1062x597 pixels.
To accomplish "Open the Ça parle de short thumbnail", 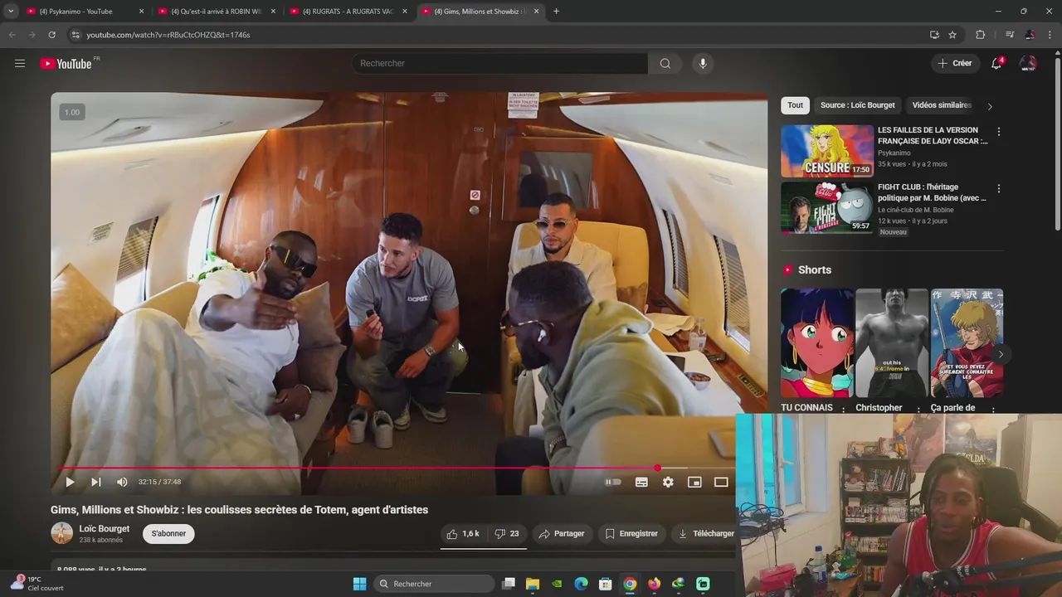I will (967, 342).
